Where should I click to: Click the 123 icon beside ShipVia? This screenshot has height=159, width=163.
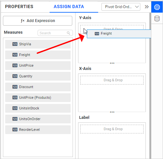(x=15, y=44)
